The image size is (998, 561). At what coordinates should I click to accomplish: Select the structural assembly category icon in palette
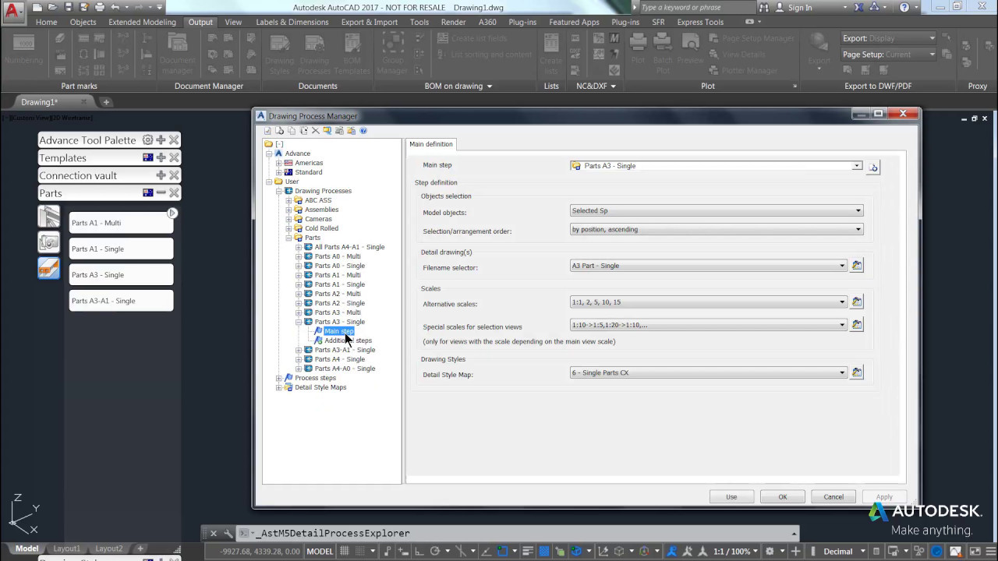click(x=48, y=216)
